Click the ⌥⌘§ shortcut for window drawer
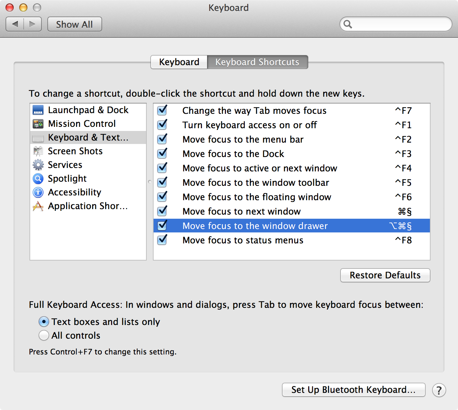 (x=400, y=226)
